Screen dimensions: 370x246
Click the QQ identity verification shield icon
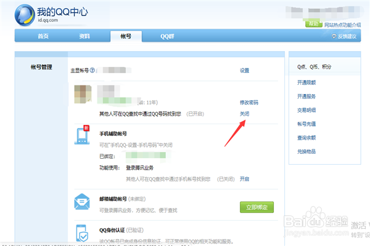coord(82,233)
